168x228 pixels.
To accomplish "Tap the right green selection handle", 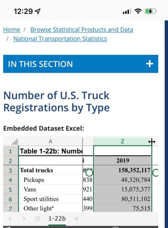I will 155,173.
